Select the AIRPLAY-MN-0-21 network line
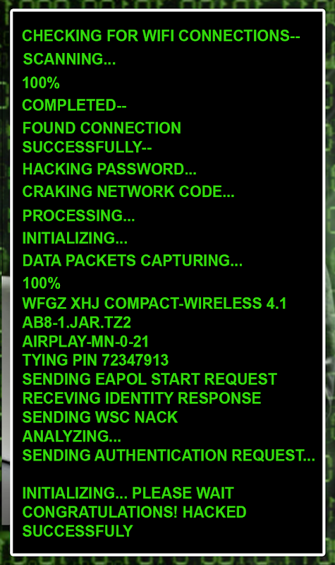 tap(85, 341)
